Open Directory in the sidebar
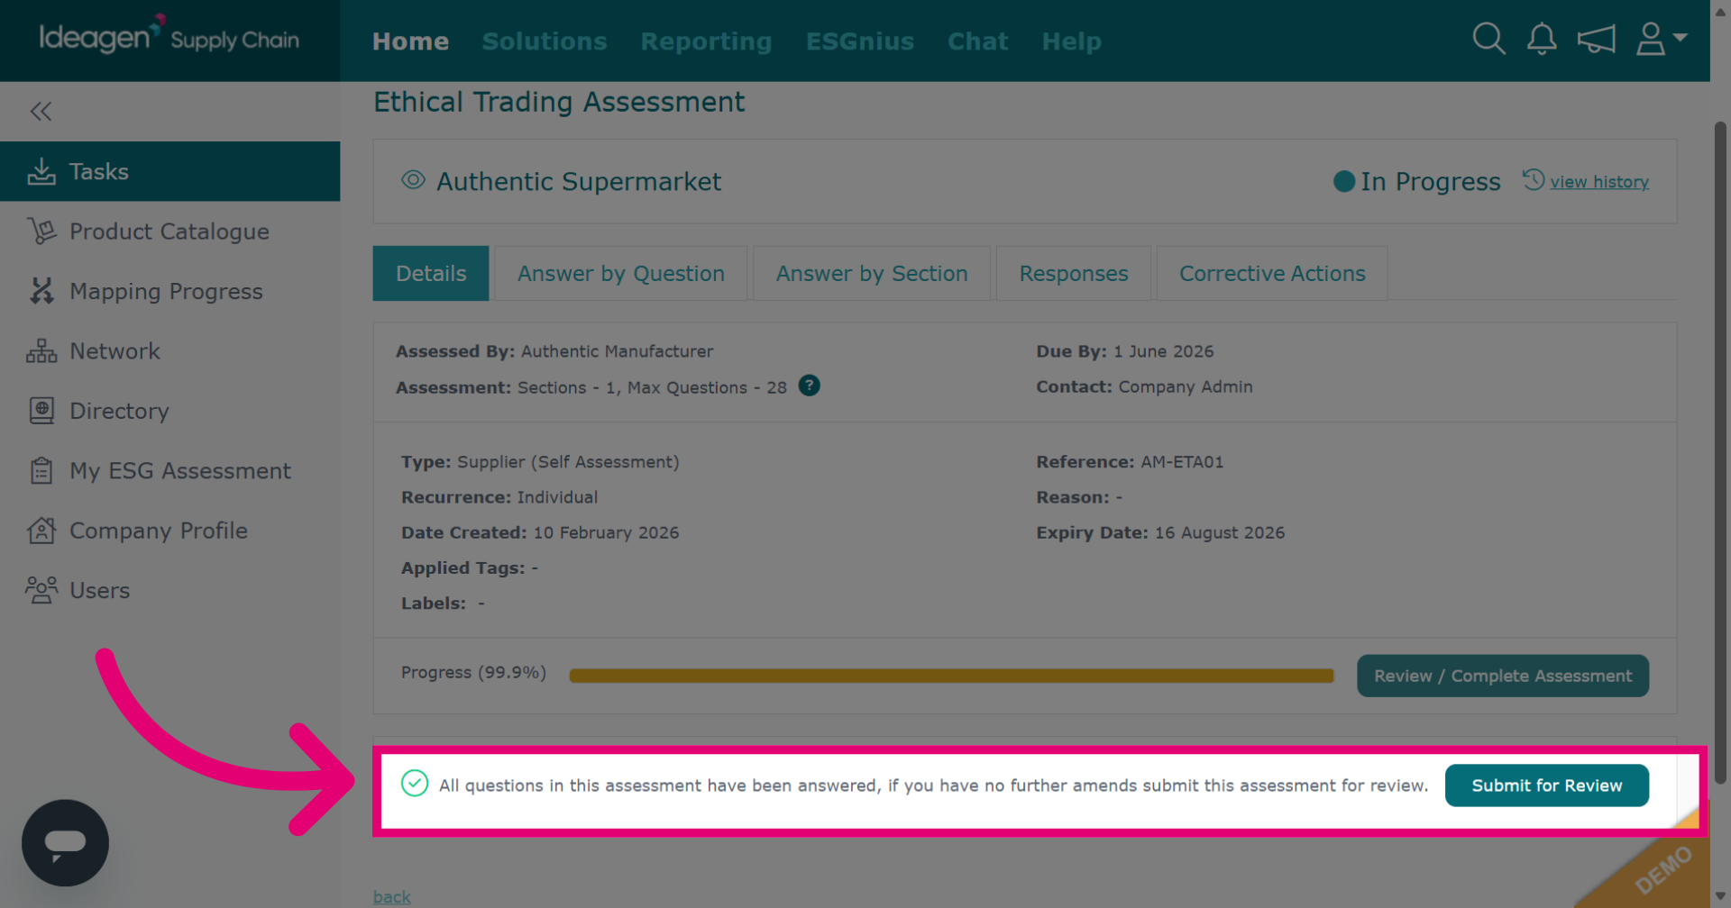Viewport: 1731px width, 908px height. click(169, 411)
